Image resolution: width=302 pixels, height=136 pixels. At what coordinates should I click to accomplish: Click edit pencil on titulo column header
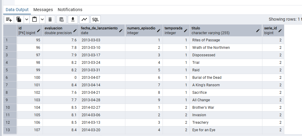[258, 30]
